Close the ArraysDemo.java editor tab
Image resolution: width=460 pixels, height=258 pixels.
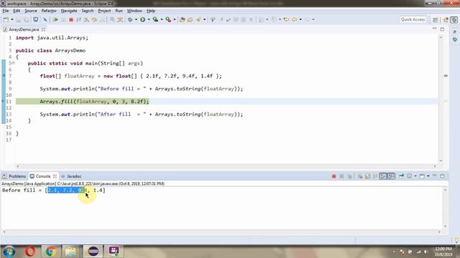point(43,29)
